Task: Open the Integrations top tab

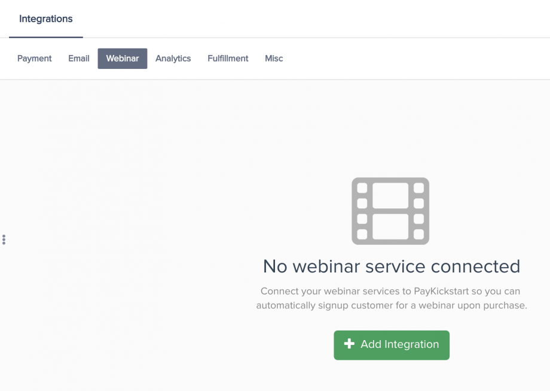Action: (45, 19)
